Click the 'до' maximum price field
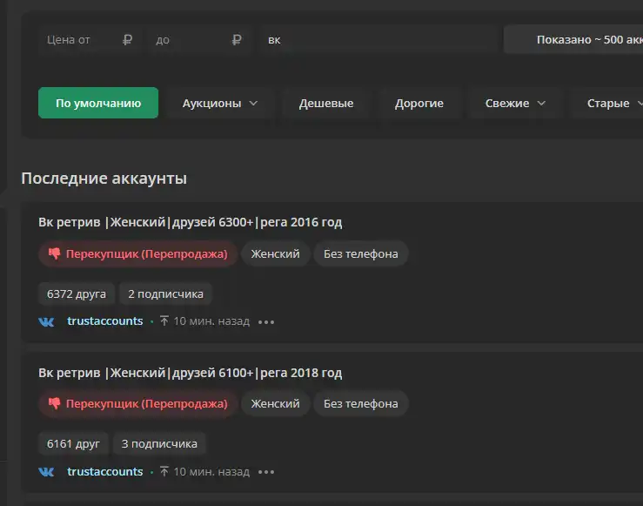The image size is (643, 506). (198, 40)
